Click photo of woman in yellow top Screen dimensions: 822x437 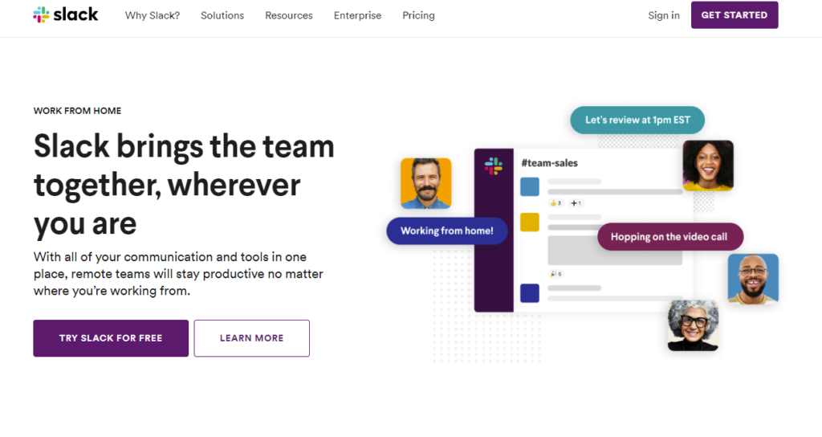[708, 165]
